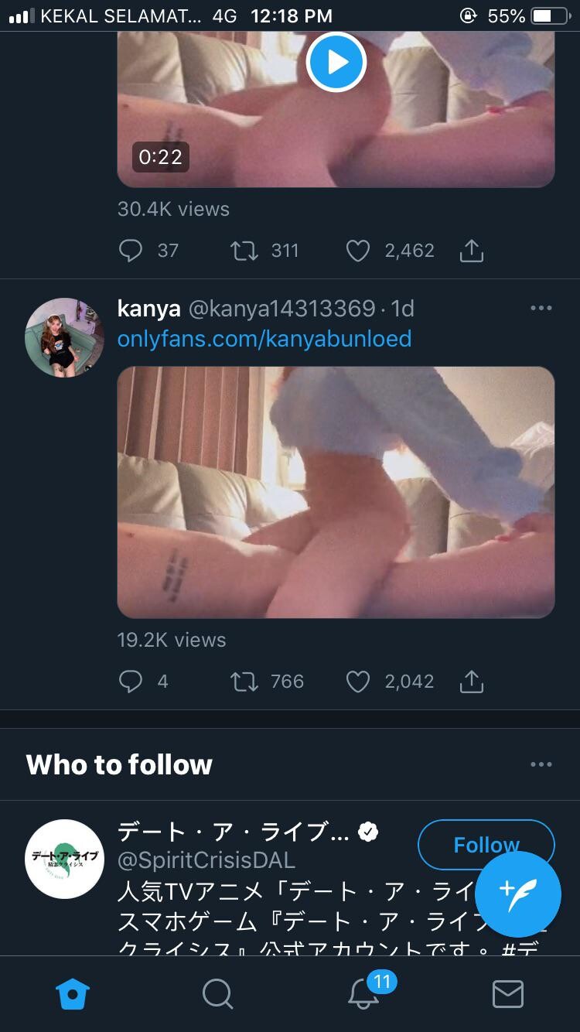Retweet kanya's post with 766 retweets
580x1032 pixels.
(244, 682)
